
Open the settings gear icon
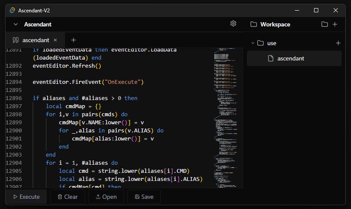click(x=233, y=23)
